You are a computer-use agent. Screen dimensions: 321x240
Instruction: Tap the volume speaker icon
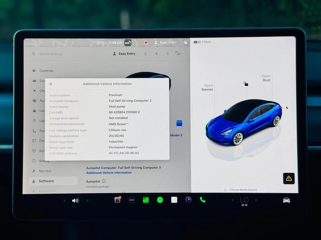[x=75, y=201]
